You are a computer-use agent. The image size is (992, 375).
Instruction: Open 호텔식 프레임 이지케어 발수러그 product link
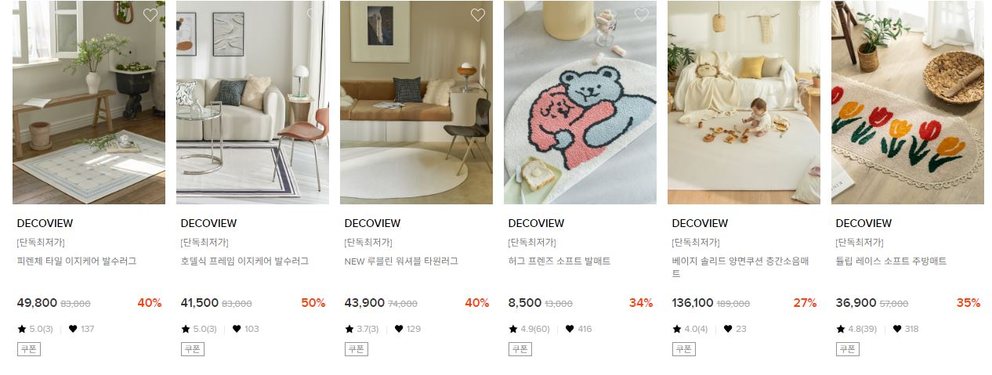pyautogui.click(x=244, y=261)
